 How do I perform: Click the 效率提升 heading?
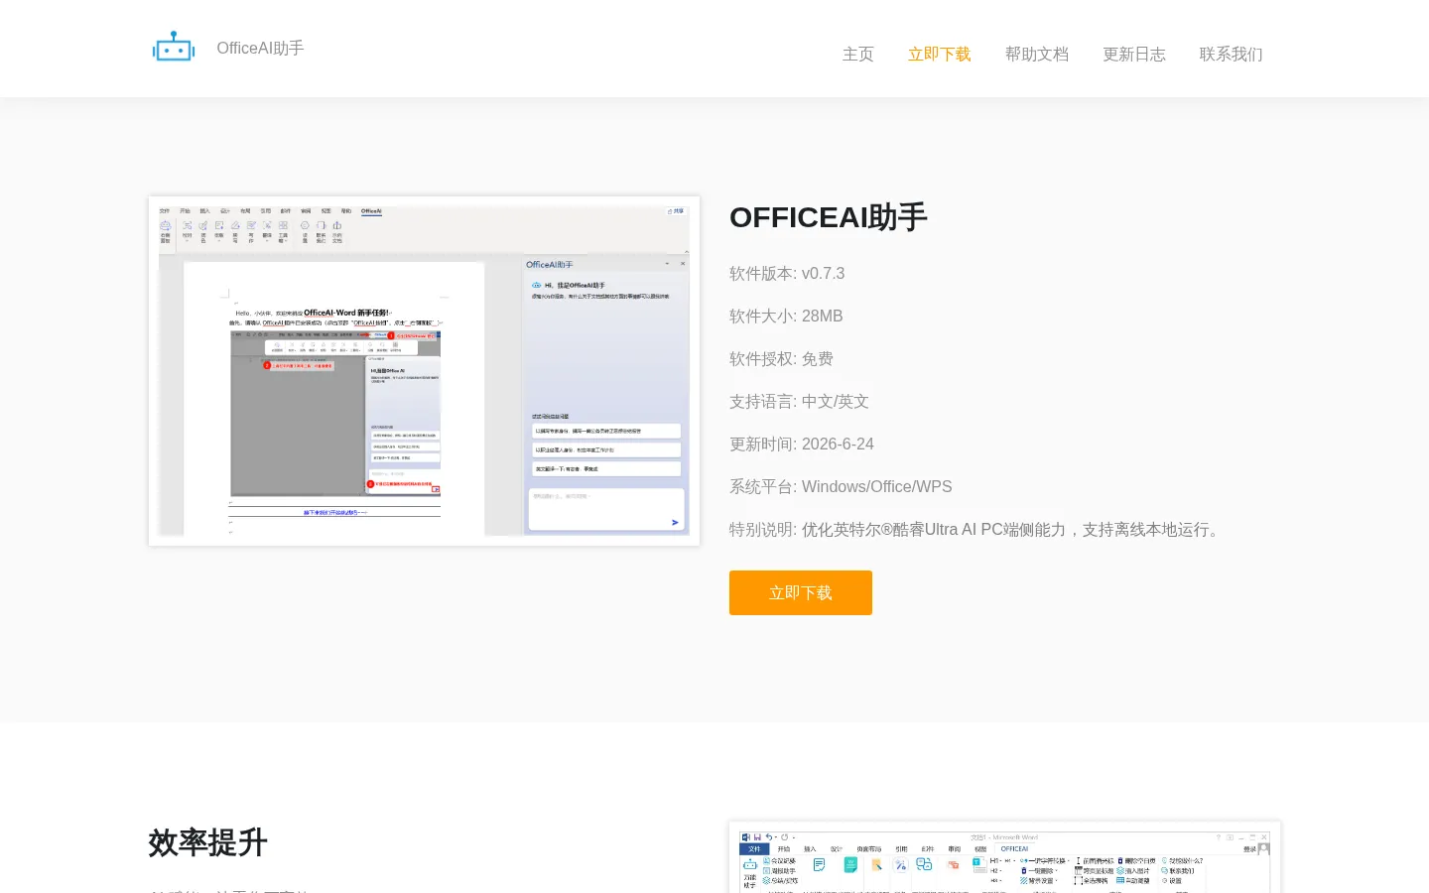208,842
